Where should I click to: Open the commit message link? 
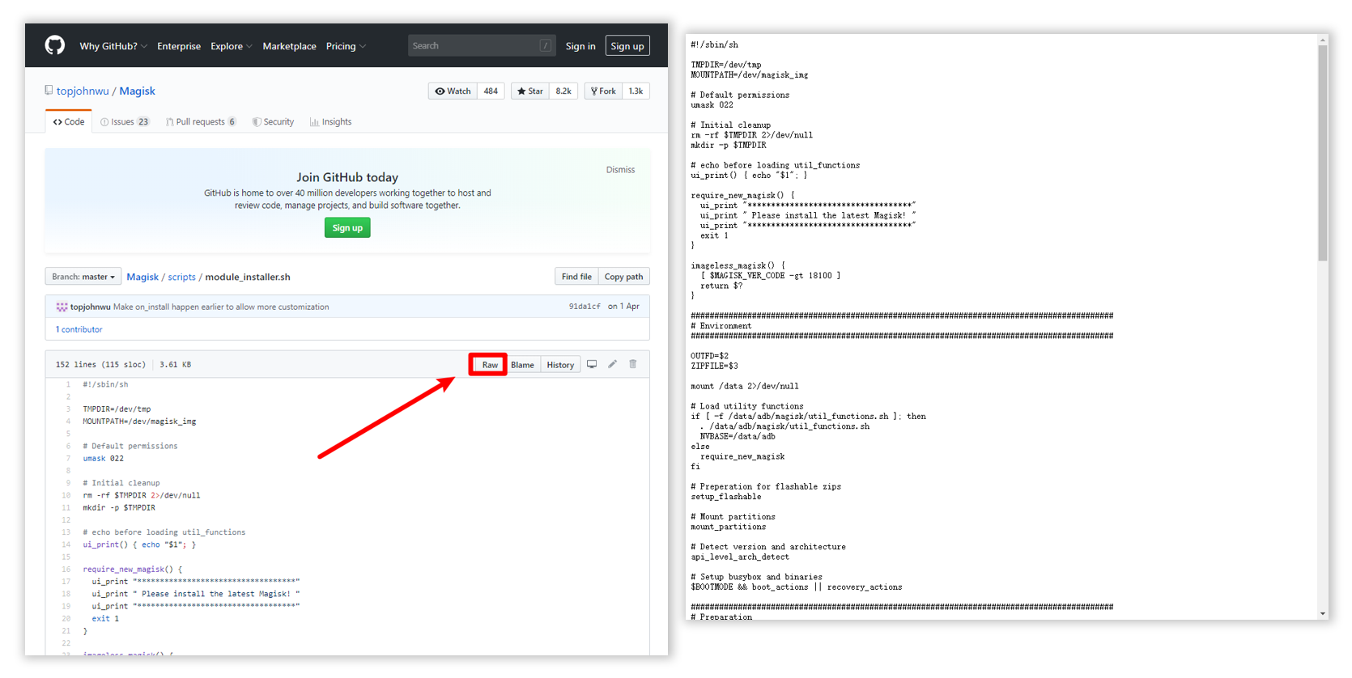click(x=221, y=307)
